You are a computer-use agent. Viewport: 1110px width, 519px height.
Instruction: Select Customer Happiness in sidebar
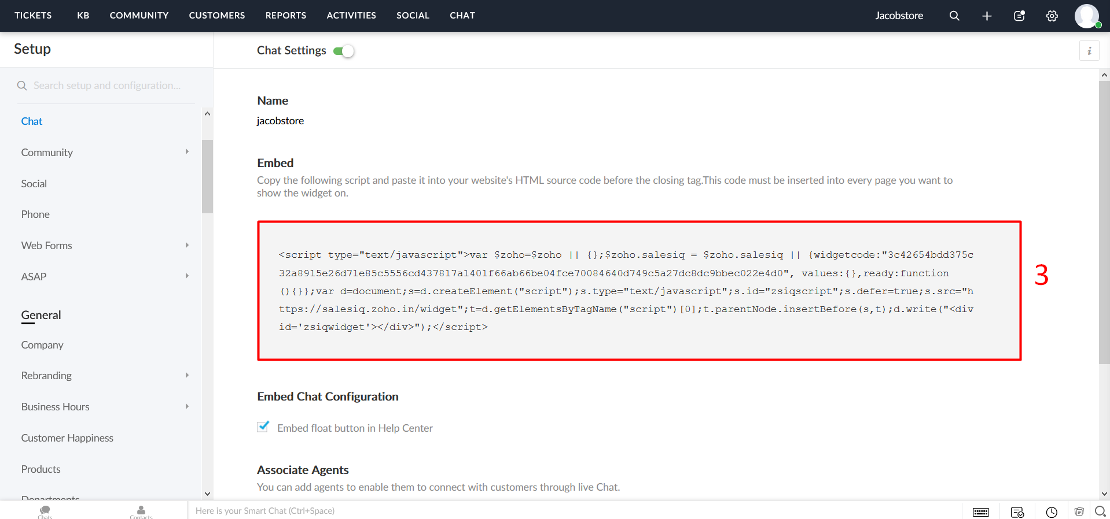(x=67, y=438)
